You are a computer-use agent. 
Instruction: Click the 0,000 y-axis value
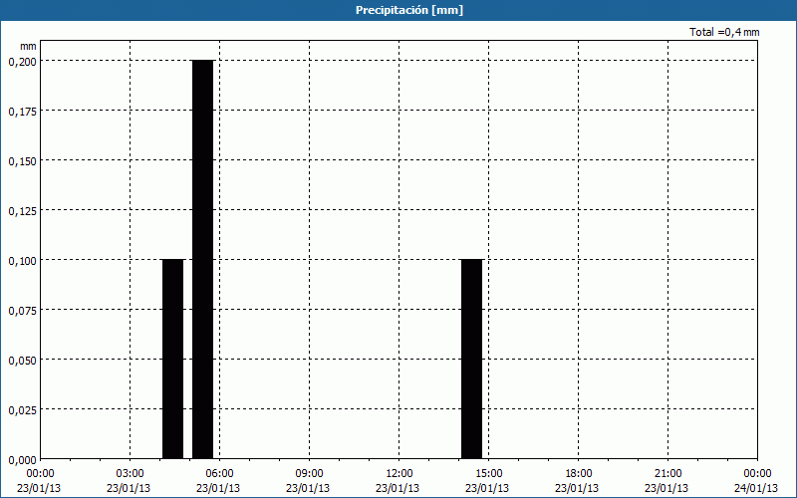[22, 460]
